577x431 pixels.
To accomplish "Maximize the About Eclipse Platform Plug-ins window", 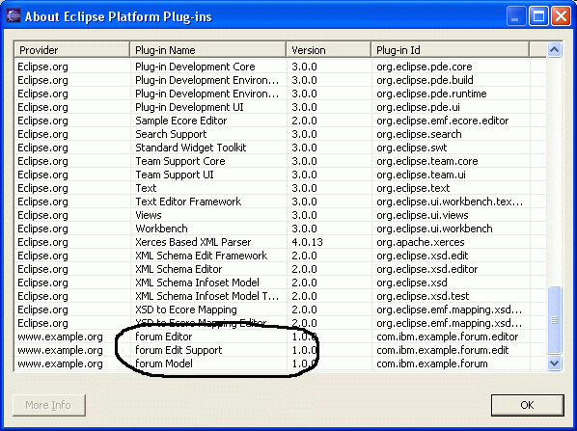I will coord(538,16).
